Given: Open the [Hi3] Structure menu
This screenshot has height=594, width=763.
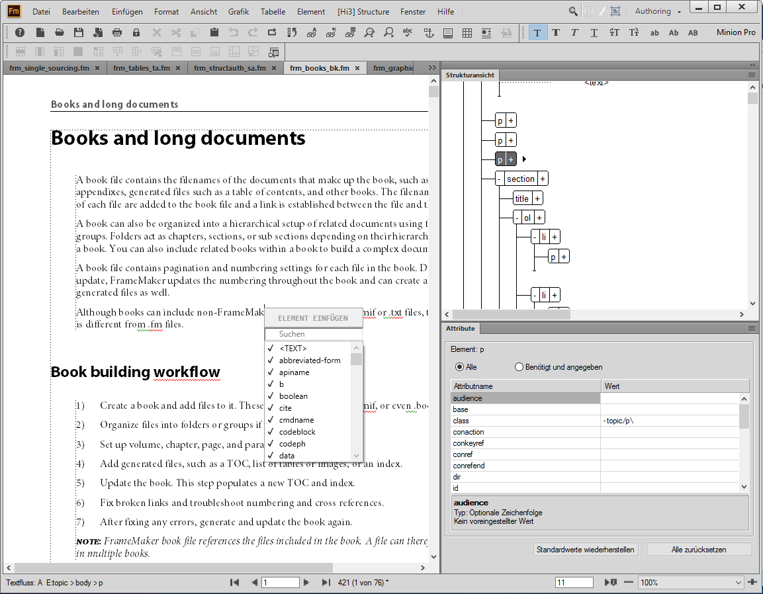Looking at the screenshot, I should click(363, 11).
